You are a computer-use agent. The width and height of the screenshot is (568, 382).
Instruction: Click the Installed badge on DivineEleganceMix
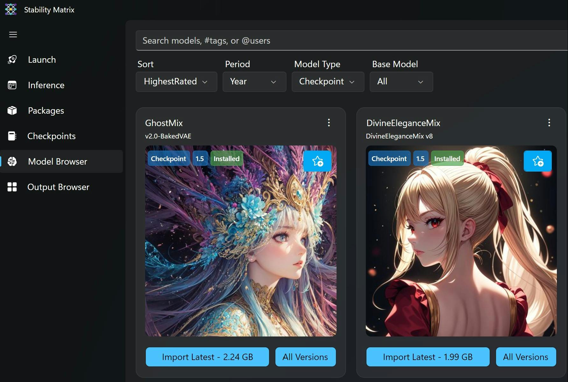(447, 159)
